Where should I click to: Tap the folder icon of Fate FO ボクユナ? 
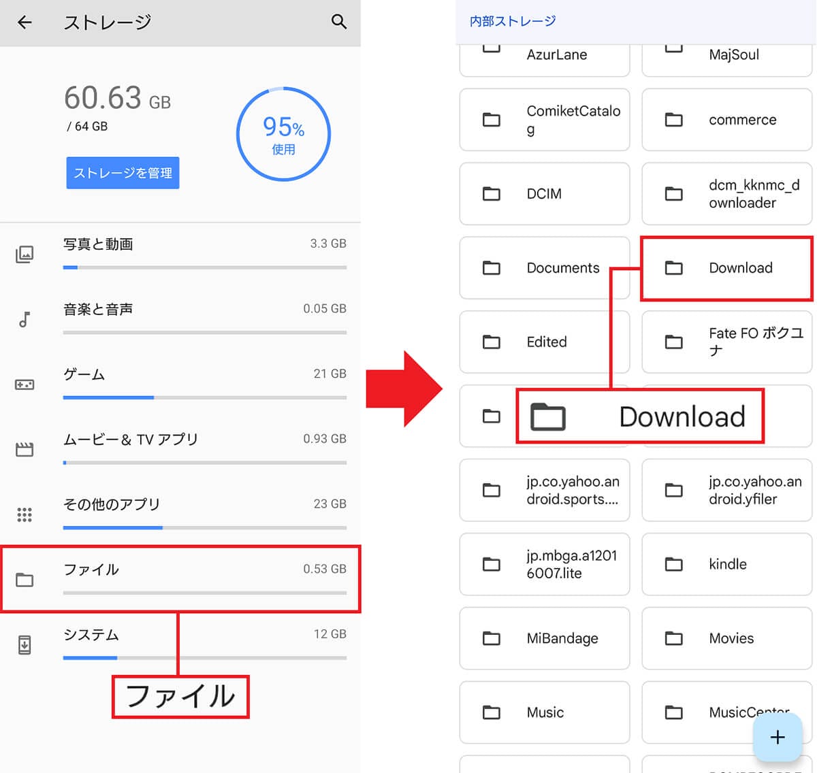[x=674, y=342]
